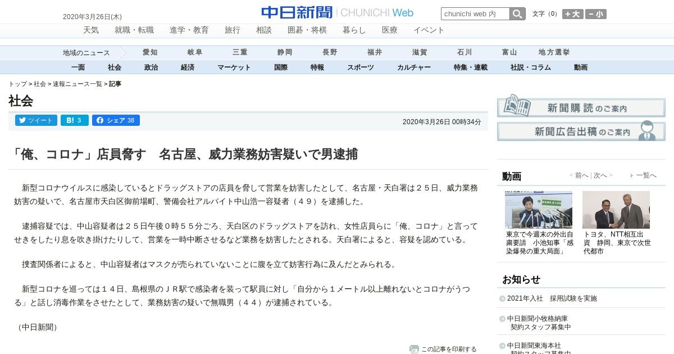
Task: Go to the カルチャー section
Action: pos(414,67)
